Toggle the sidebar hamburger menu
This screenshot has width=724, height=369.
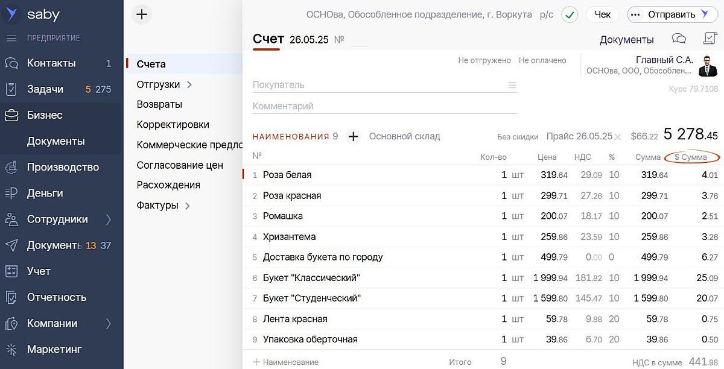(x=11, y=38)
